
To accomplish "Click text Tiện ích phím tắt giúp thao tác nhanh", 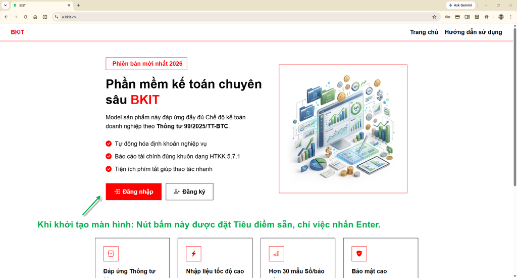I will (164, 169).
